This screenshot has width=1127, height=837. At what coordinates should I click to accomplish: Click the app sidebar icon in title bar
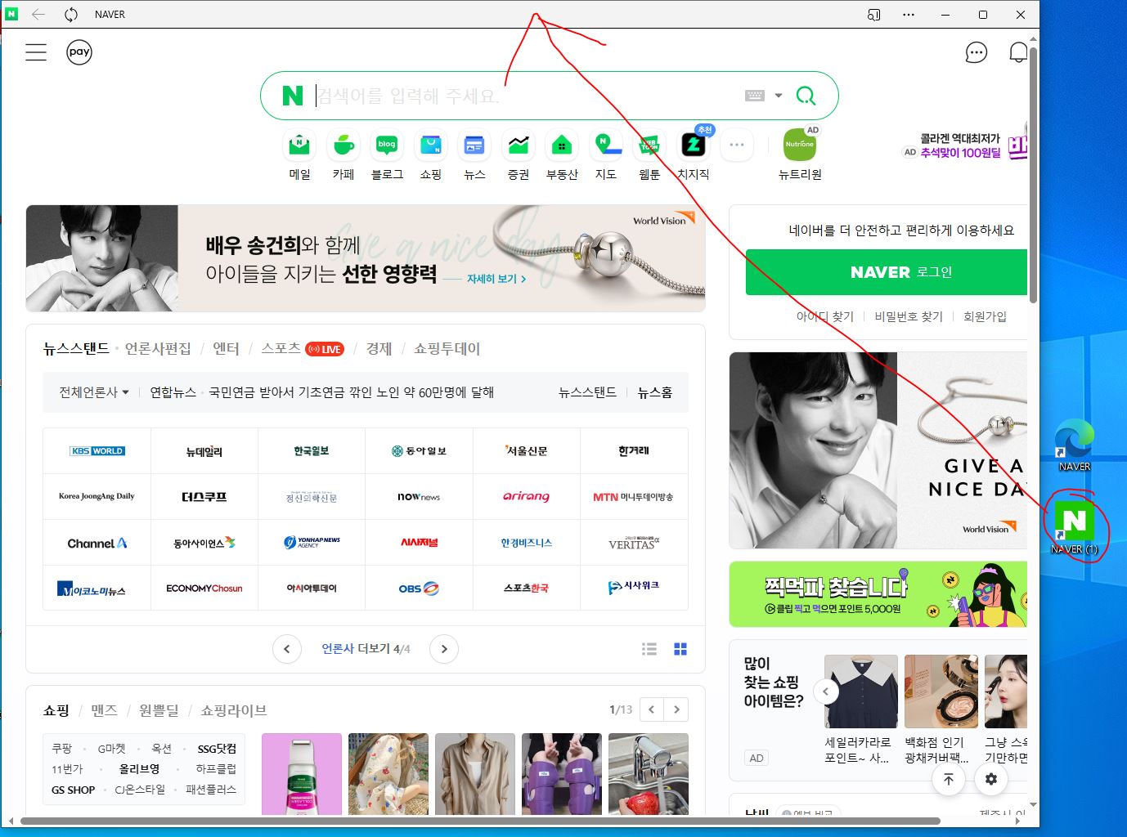[x=873, y=15]
